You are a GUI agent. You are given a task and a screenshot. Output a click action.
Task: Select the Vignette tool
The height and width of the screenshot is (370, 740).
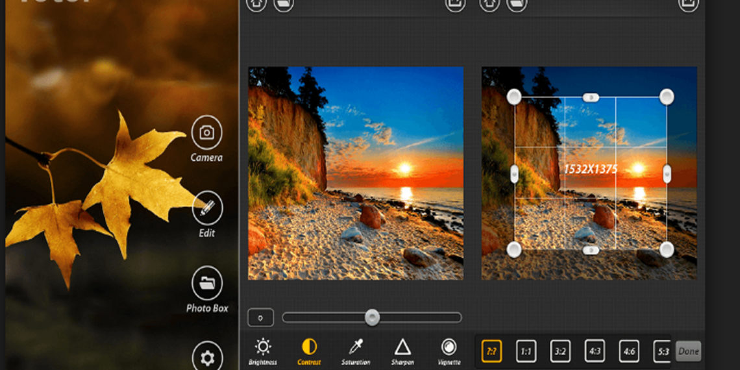(x=449, y=352)
